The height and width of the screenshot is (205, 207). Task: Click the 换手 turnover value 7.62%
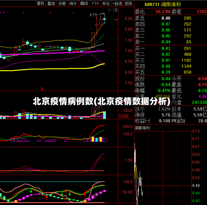pos(164,109)
